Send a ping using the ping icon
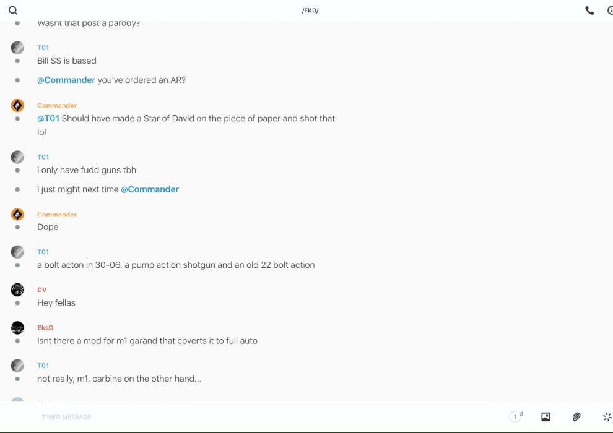This screenshot has height=433, width=613. [x=607, y=417]
